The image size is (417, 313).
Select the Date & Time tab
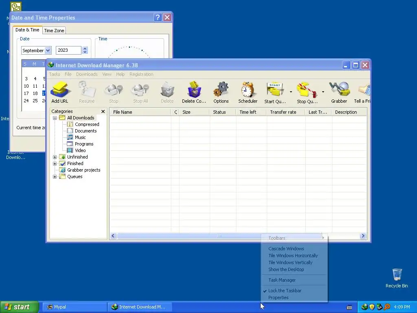[27, 30]
